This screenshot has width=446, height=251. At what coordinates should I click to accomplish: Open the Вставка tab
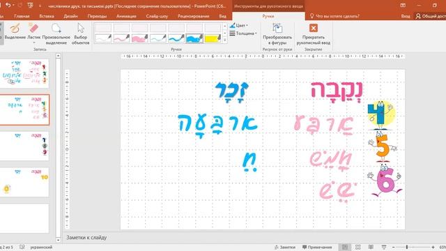[x=47, y=16]
